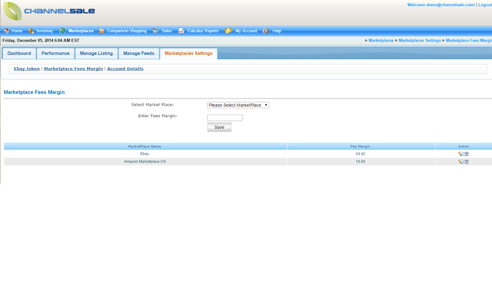Click the Marketplaces globe icon

[x=63, y=31]
